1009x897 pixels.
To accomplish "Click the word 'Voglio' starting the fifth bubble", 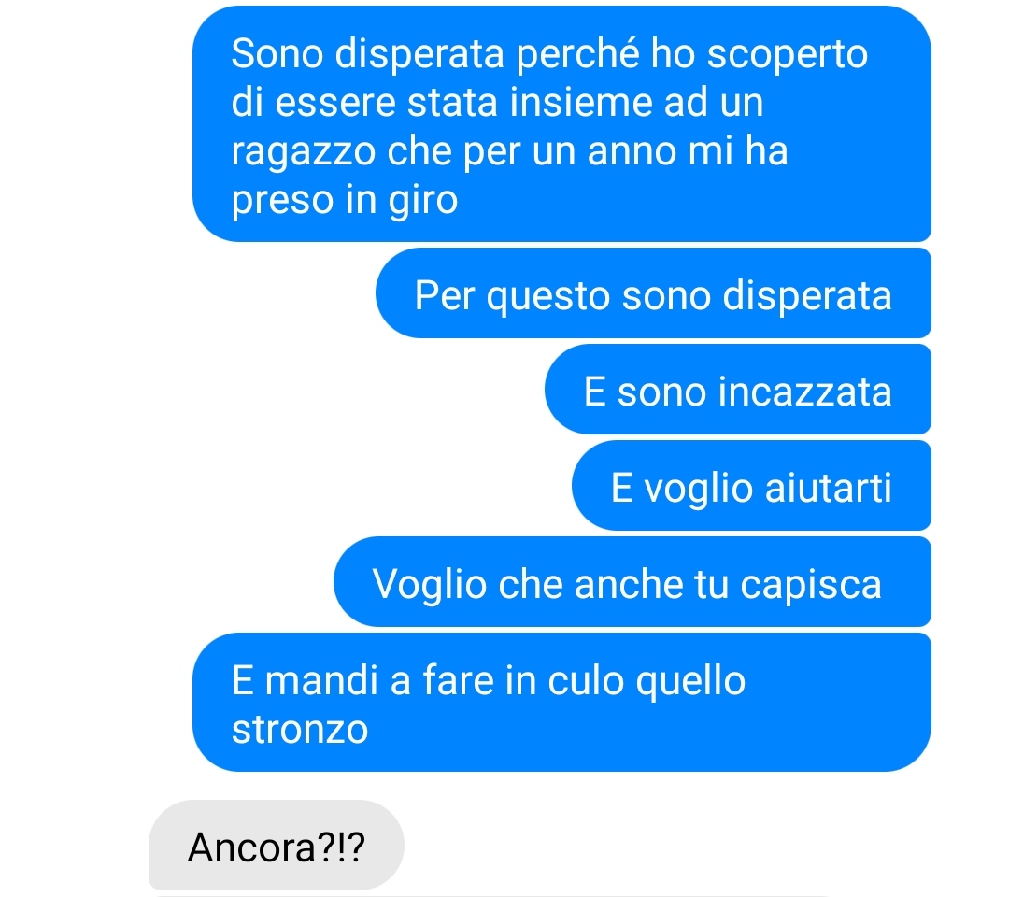I will click(429, 586).
